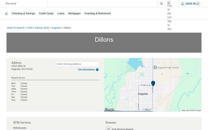This screenshot has height=130, width=208.
Task: Click the Full Service Branch icon
Action: click(108, 128)
